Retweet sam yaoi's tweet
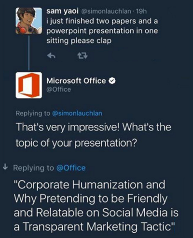The image size is (193, 238). click(x=83, y=56)
